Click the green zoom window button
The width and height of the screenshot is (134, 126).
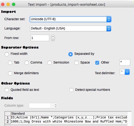pyautogui.click(x=14, y=4)
